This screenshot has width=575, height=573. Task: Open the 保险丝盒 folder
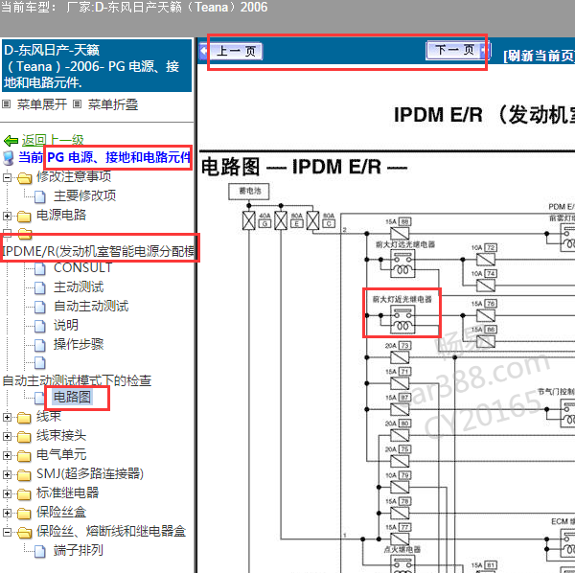61,512
